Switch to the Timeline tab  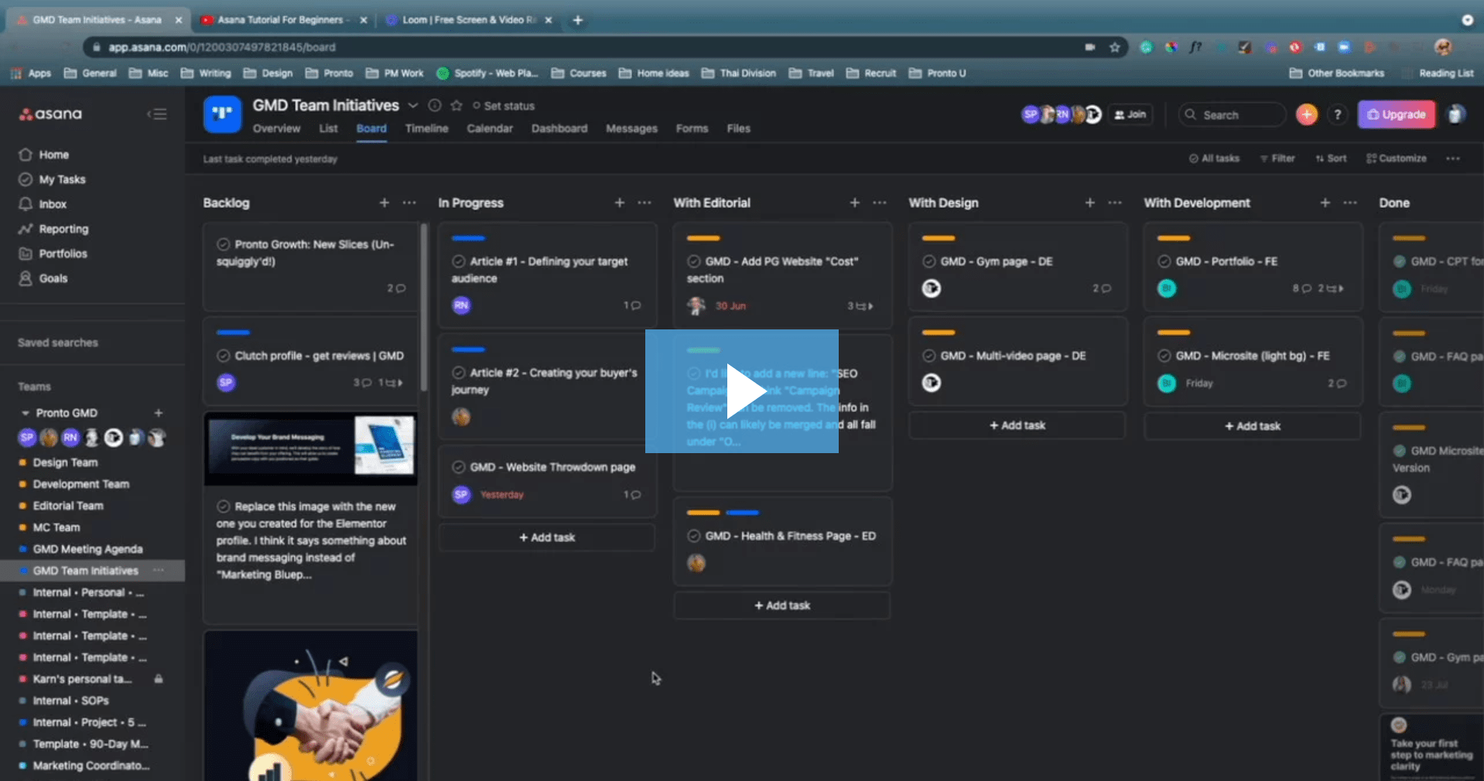[426, 128]
